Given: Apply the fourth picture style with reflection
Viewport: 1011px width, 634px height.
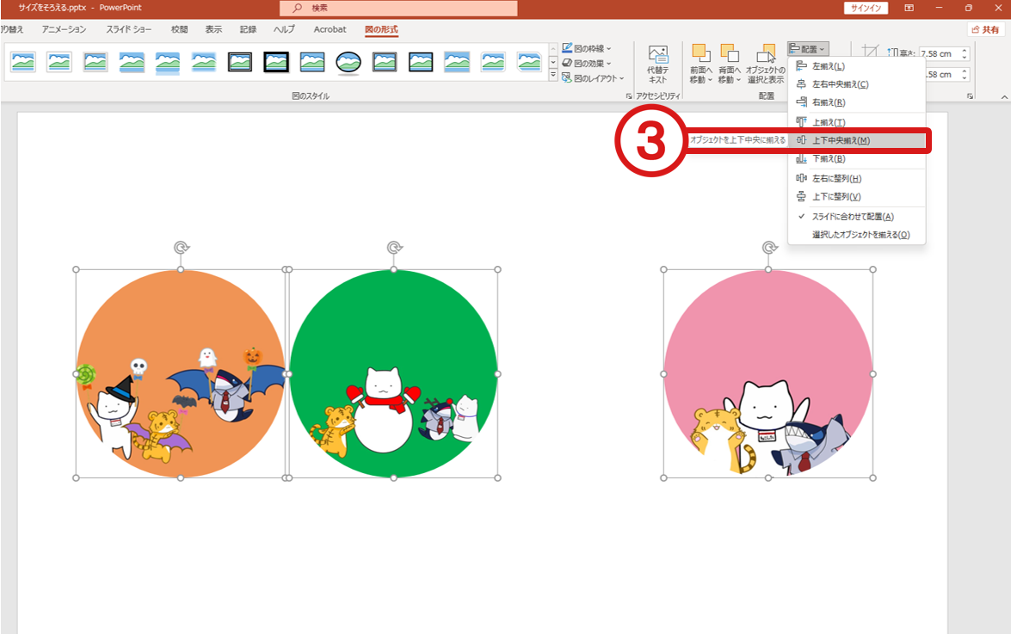Looking at the screenshot, I should point(132,62).
